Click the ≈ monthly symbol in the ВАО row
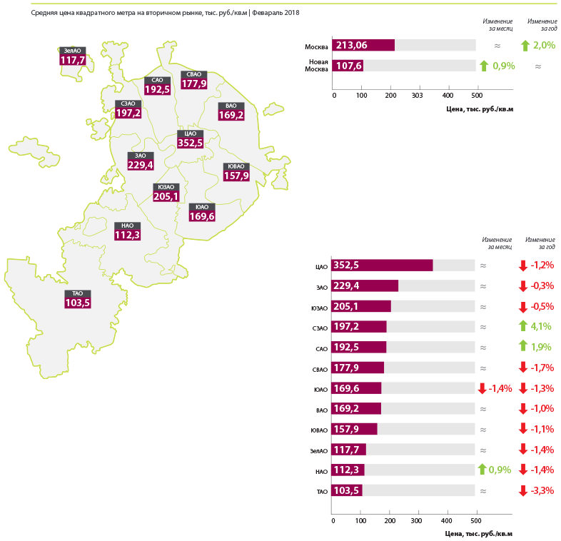Viewport: 561px width, 541px height. point(483,409)
